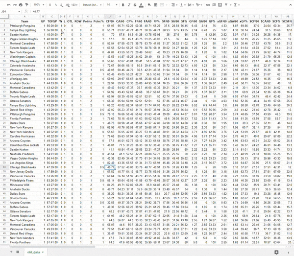Open the fill color picker
The height and width of the screenshot is (256, 294).
[149, 5]
